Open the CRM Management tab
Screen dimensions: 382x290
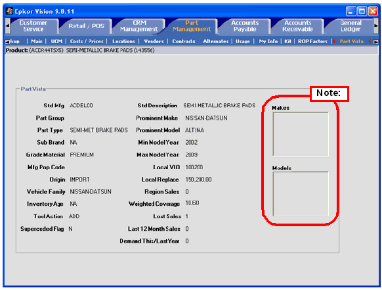pos(139,26)
